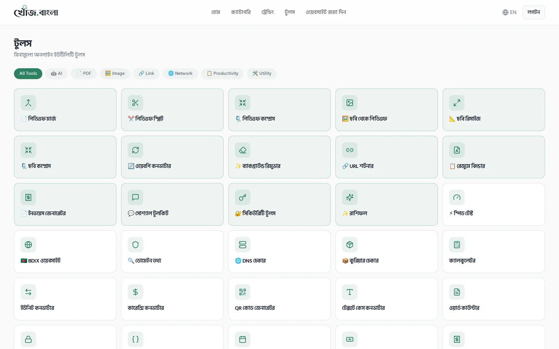Click the chat bubble icon for সোশ্যাল টুলকিট
This screenshot has height=349, width=559.
[135, 197]
